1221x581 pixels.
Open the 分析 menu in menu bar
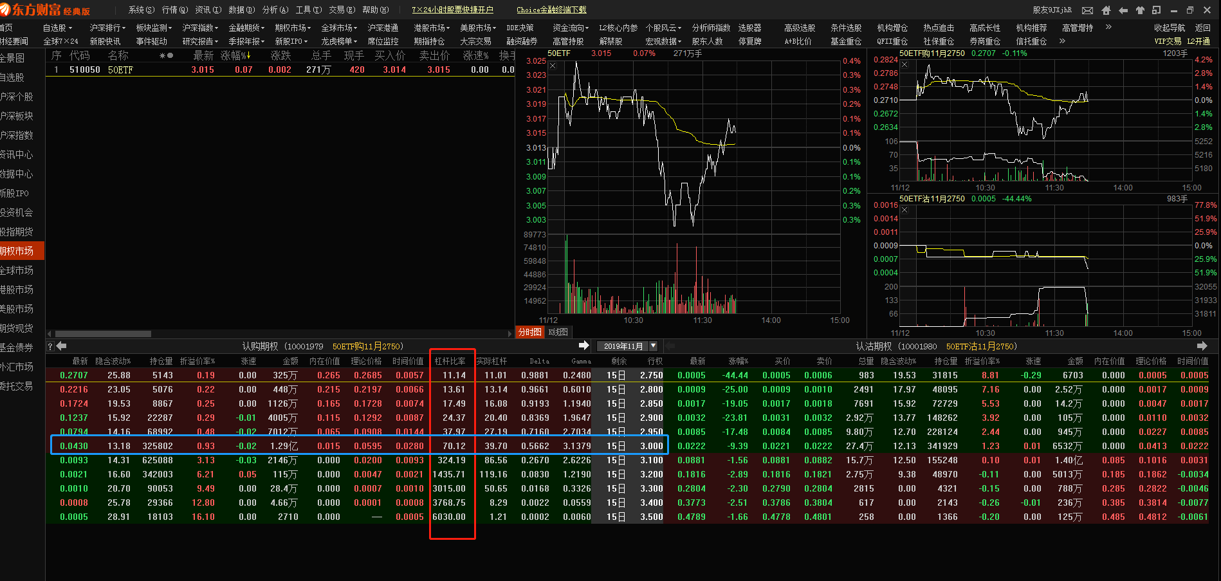pyautogui.click(x=275, y=10)
